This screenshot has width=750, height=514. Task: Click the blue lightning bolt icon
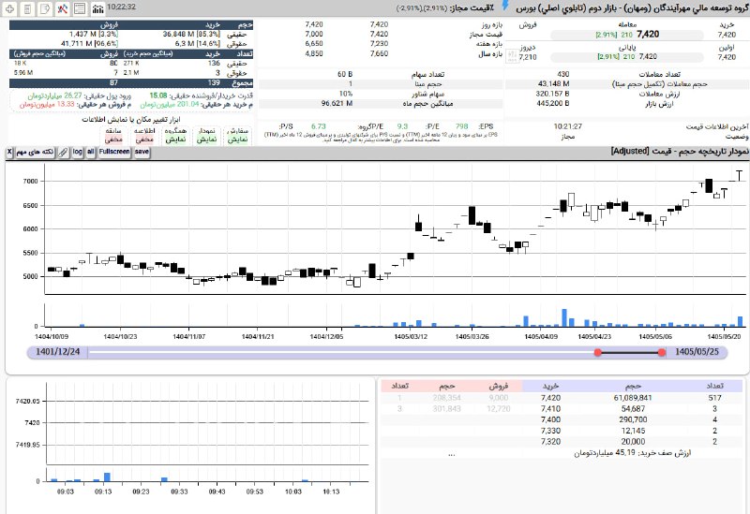click(505, 7)
